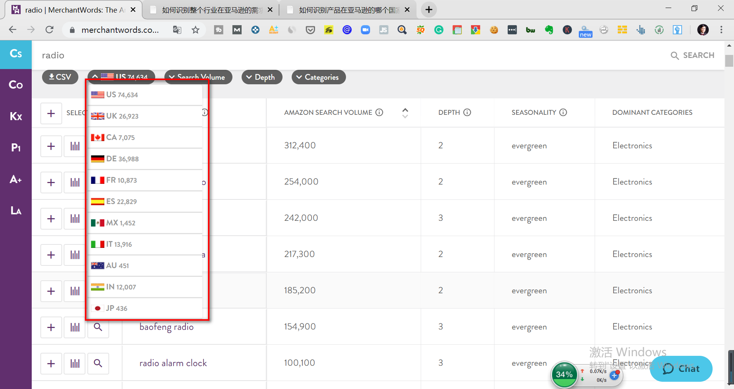Add the 217,300 volume row with plus
734x389 pixels.
pos(51,255)
